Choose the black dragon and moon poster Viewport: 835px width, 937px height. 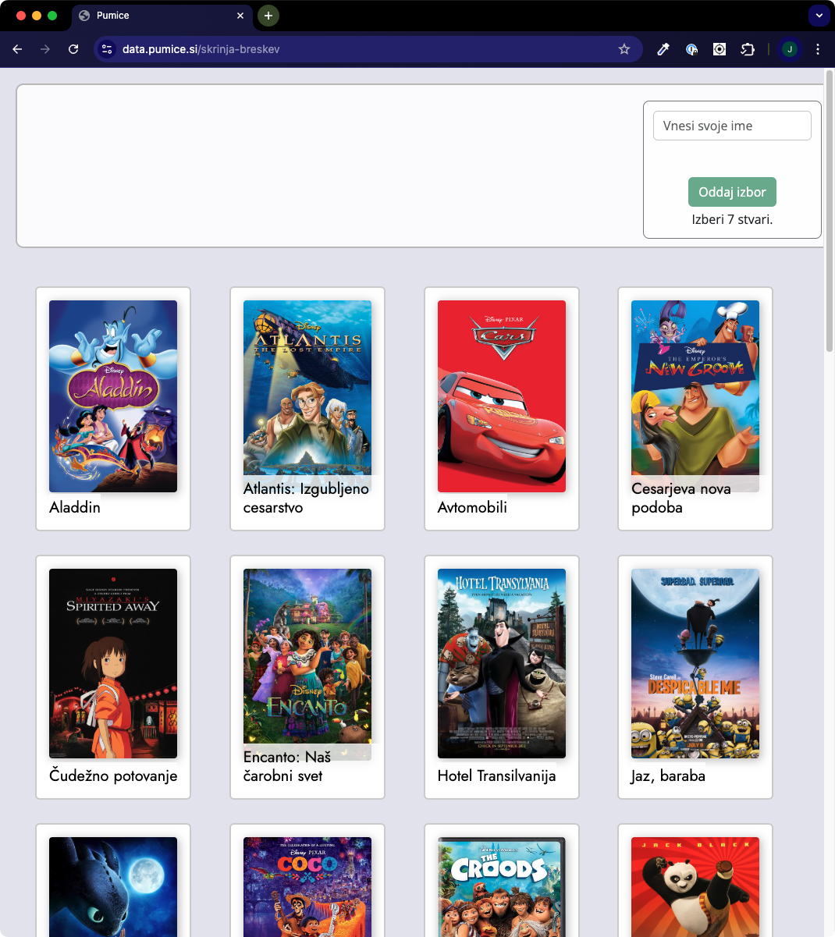(113, 887)
